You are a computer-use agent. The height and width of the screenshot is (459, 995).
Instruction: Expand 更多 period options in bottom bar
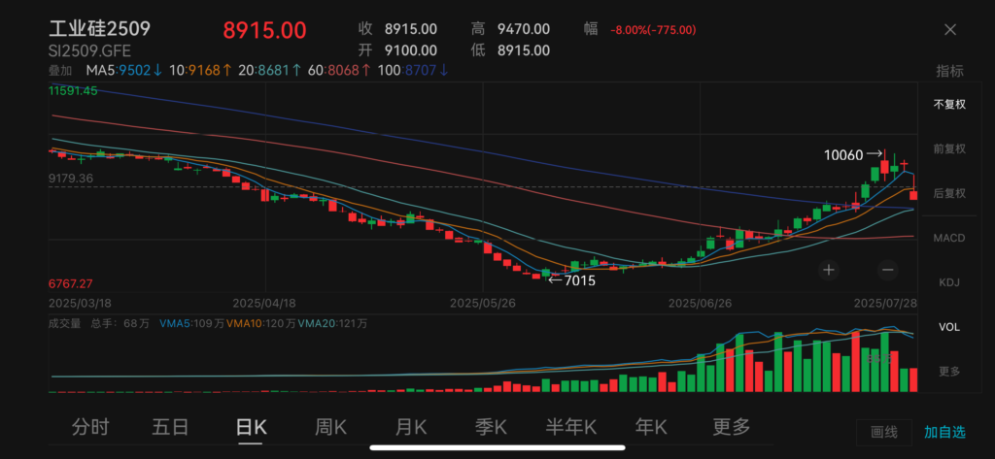tap(731, 427)
